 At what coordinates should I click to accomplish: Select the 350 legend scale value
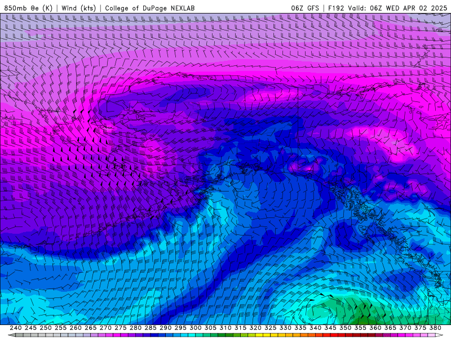(345, 328)
